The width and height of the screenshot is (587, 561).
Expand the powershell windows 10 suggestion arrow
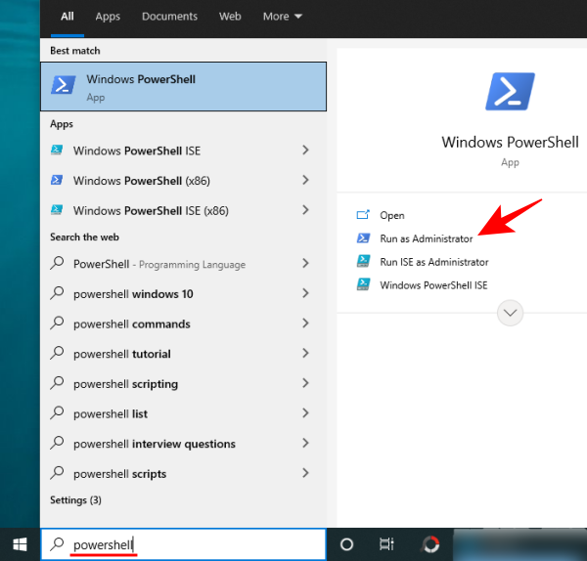pos(305,294)
